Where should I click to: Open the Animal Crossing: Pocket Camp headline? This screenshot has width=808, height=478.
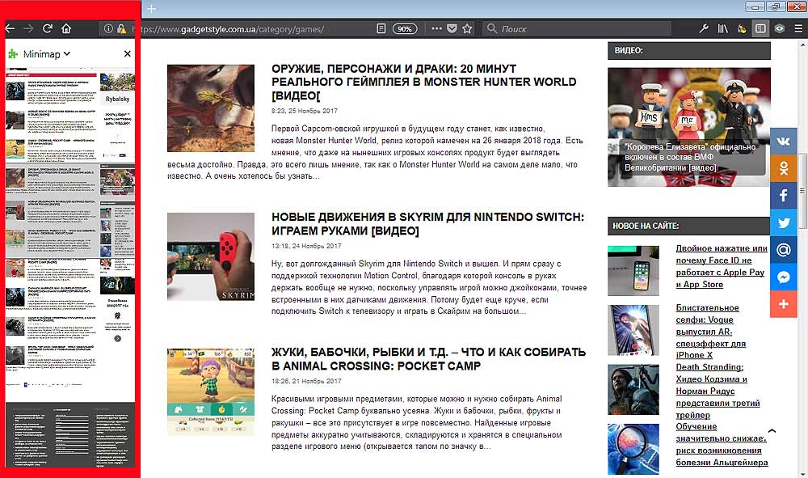click(429, 359)
